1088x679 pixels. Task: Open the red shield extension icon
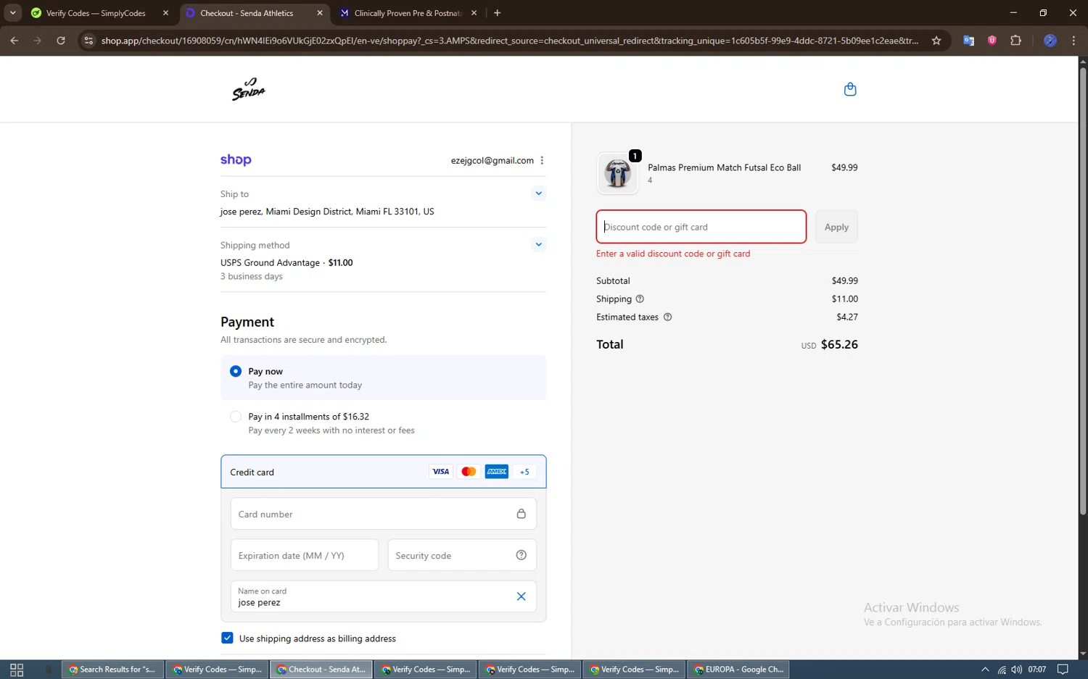992,41
